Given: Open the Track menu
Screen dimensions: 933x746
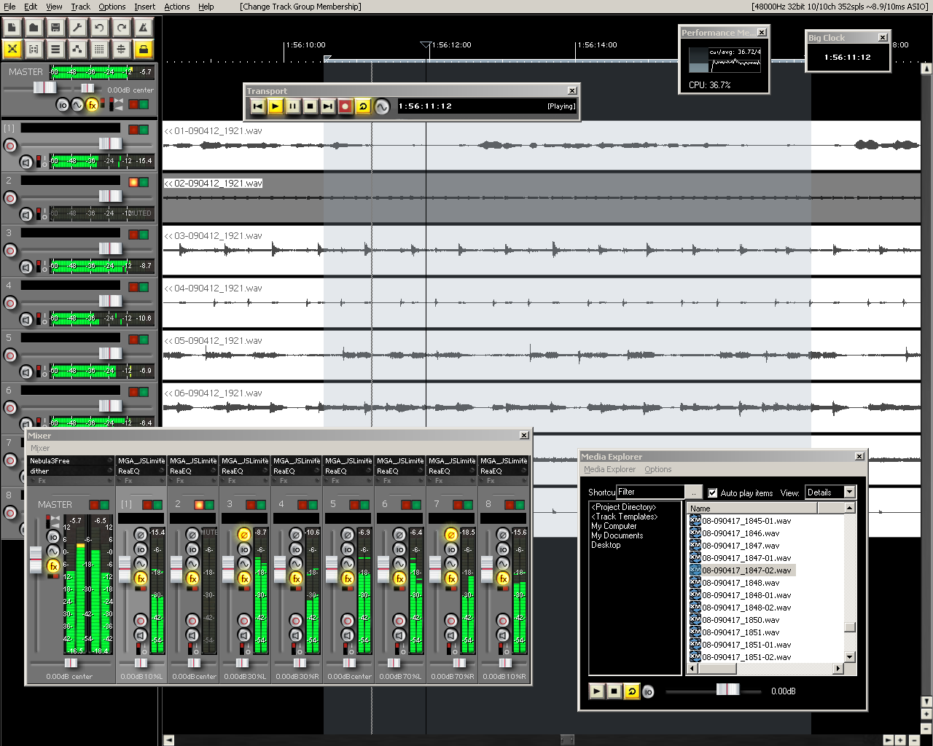Looking at the screenshot, I should [80, 7].
